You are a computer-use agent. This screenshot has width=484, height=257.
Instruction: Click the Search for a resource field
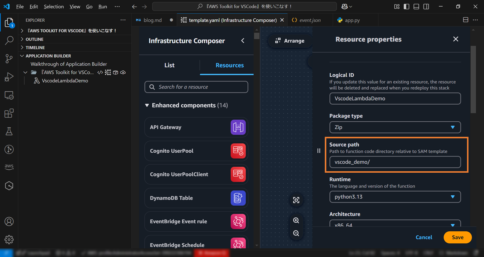pyautogui.click(x=196, y=87)
